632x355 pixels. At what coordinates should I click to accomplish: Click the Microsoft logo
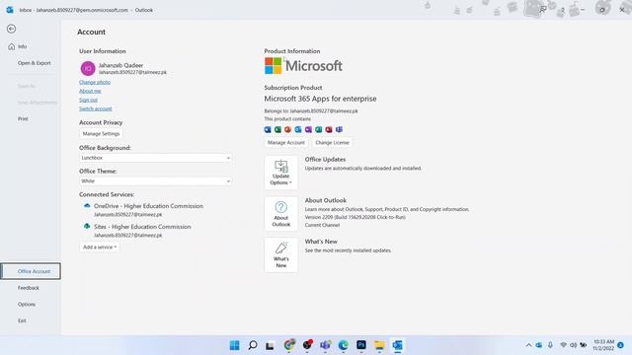[x=303, y=66]
